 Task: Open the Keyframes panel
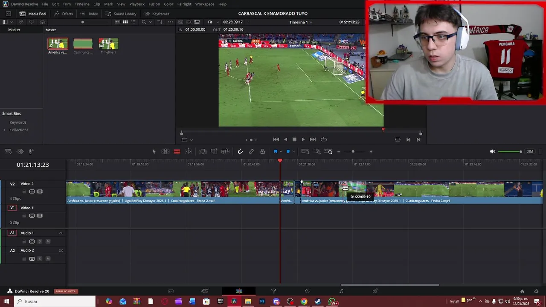pos(157,14)
